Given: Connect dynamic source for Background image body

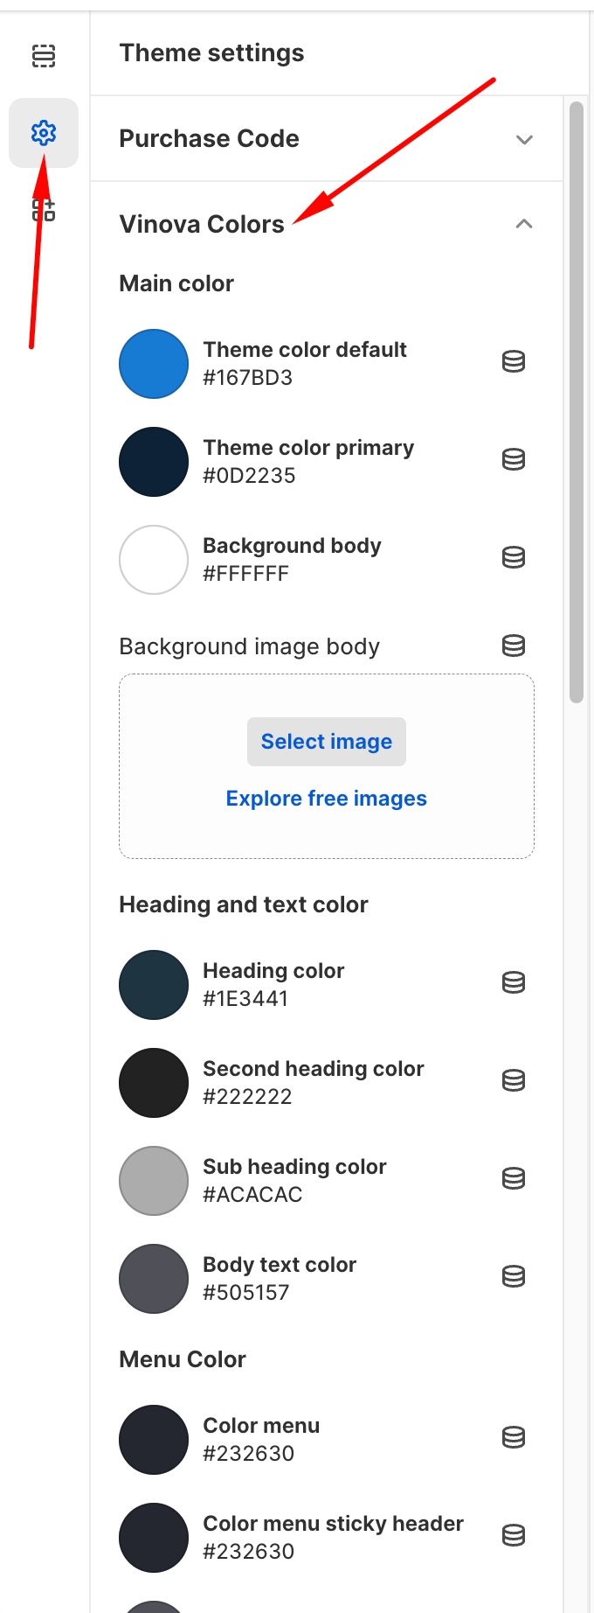Looking at the screenshot, I should click(514, 646).
